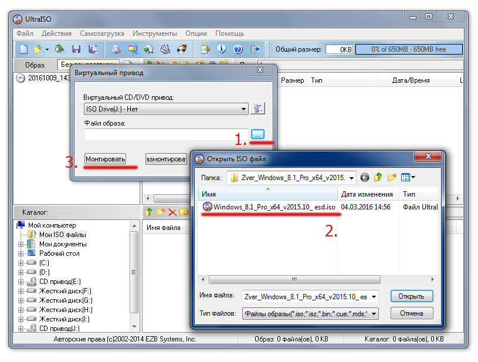Click the 0% of 650MB capacity bar
This screenshot has height=362, width=478.
pyautogui.click(x=409, y=49)
